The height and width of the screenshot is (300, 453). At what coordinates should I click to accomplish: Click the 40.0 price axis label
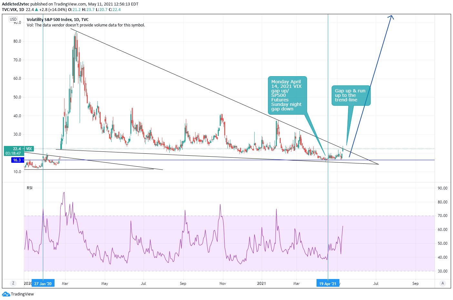(17, 116)
